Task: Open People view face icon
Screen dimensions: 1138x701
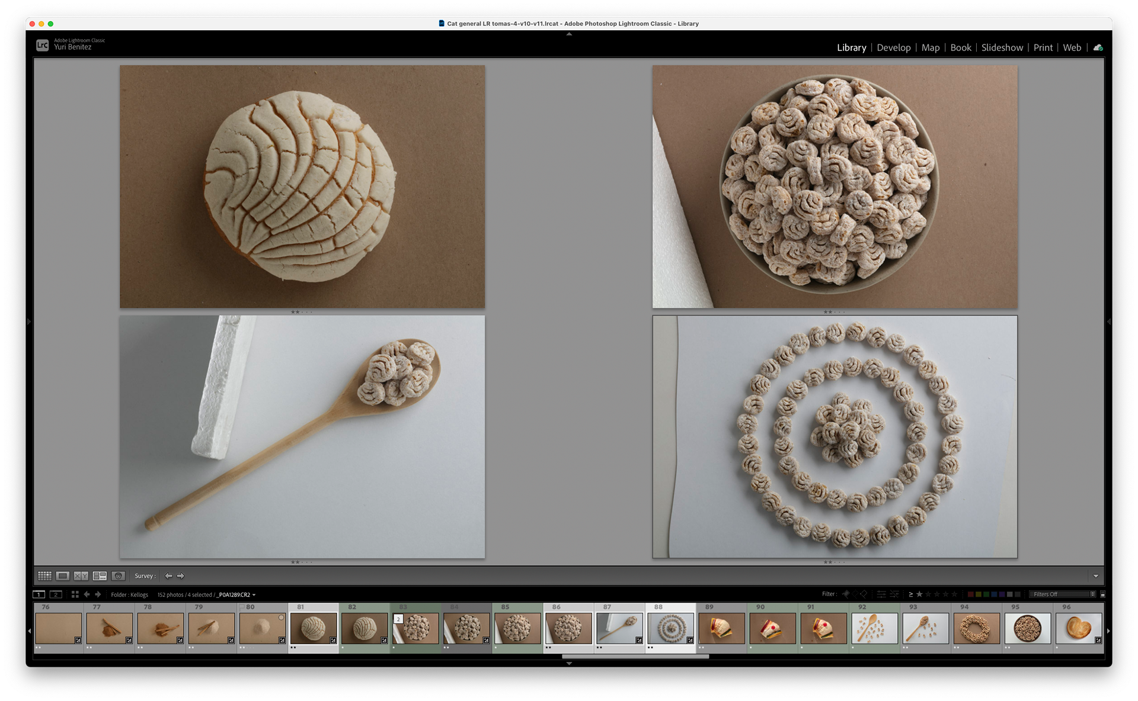Action: coord(118,575)
